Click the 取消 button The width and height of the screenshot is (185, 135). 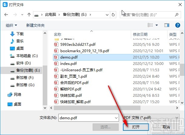pos(166,127)
